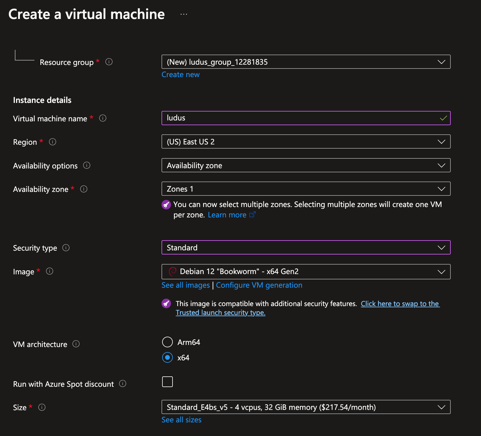Select the x64 architecture radio button

(167, 357)
